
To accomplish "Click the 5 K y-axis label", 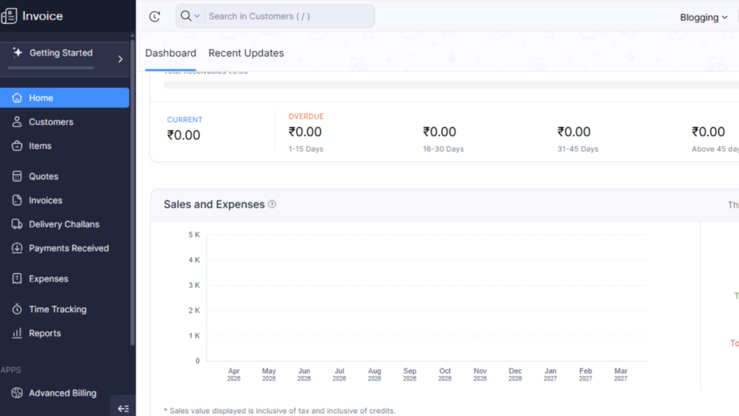I will point(194,235).
